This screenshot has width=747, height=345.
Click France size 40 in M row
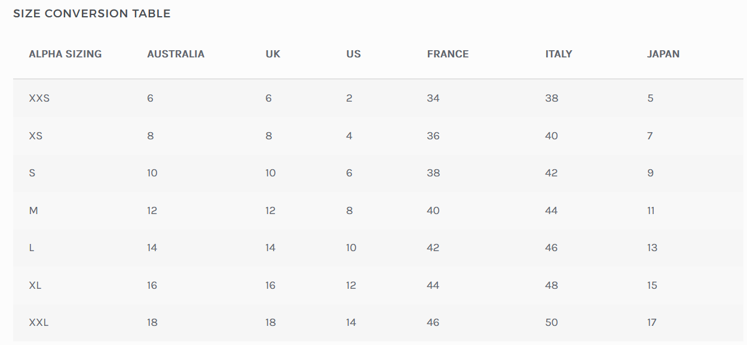coord(433,210)
